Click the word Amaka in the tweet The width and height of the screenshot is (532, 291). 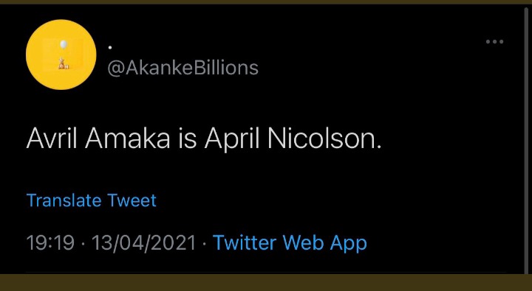pyautogui.click(x=128, y=139)
